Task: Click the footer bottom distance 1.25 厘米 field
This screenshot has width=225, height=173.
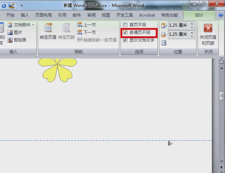Action: click(178, 34)
